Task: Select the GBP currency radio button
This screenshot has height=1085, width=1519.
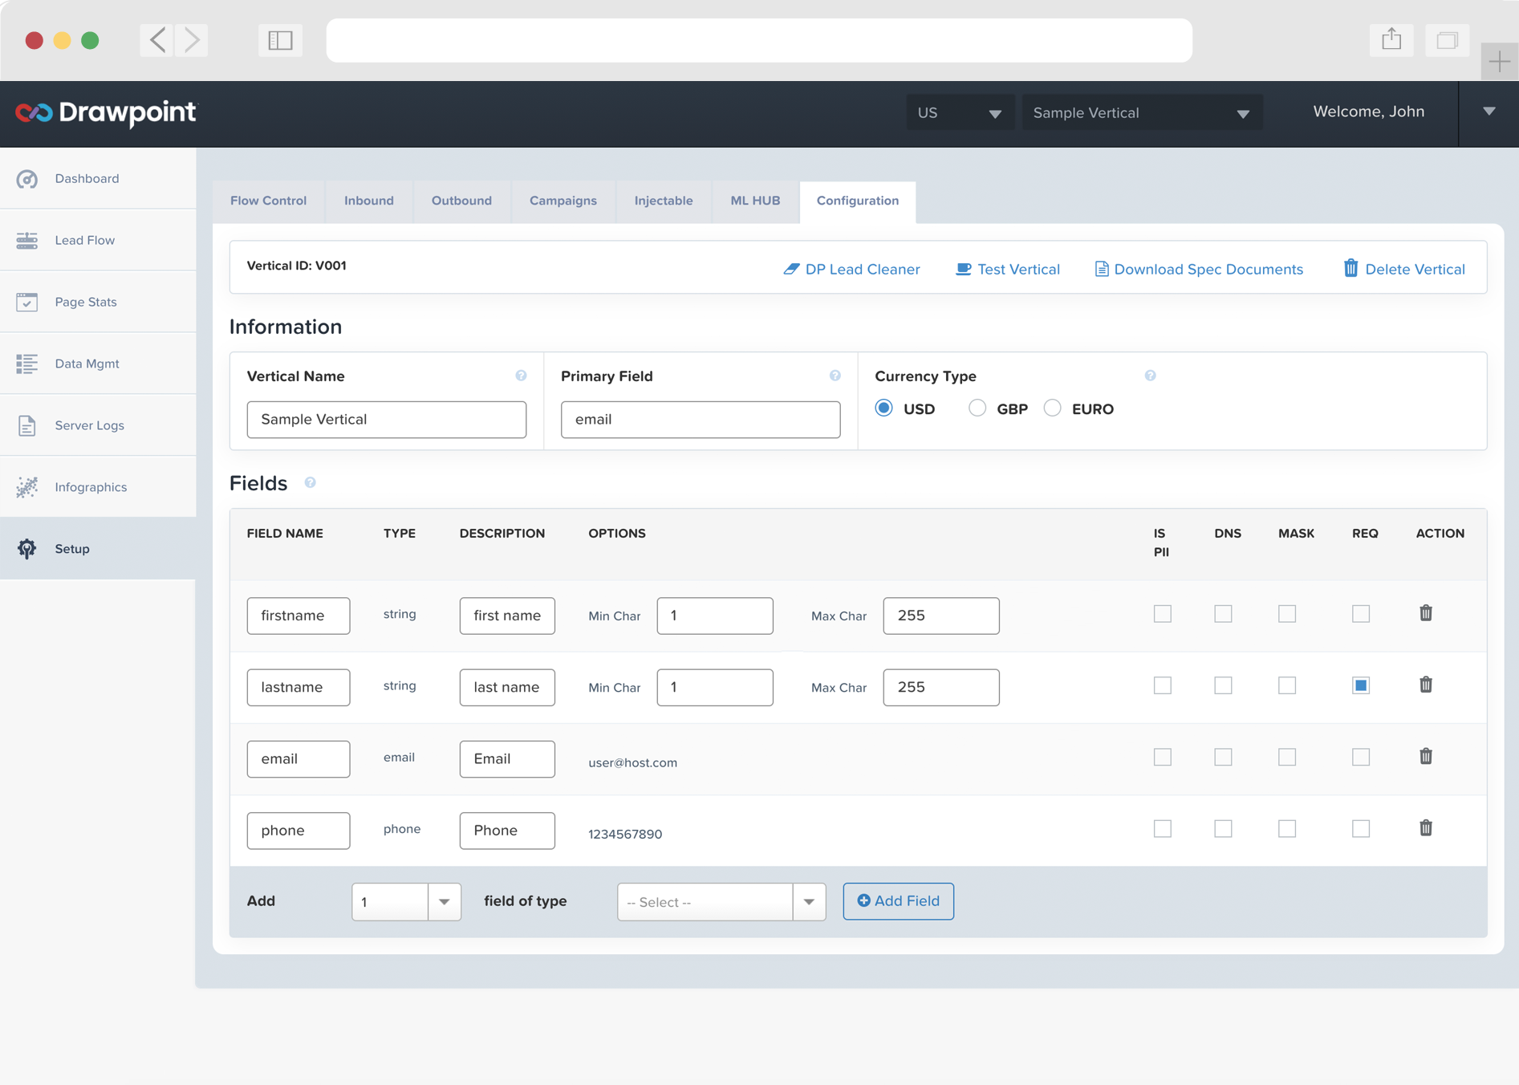Action: click(977, 408)
